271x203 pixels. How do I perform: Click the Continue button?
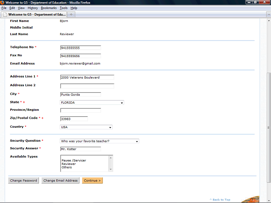[x=92, y=181]
